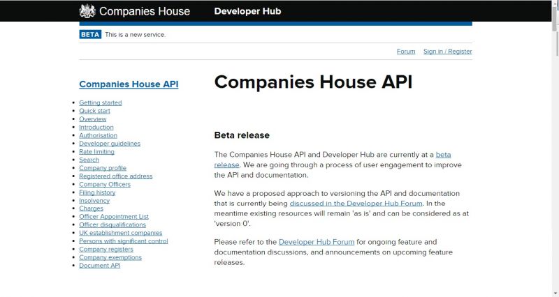Open the Search API link
Viewport: 559px width, 297px height.
click(89, 160)
